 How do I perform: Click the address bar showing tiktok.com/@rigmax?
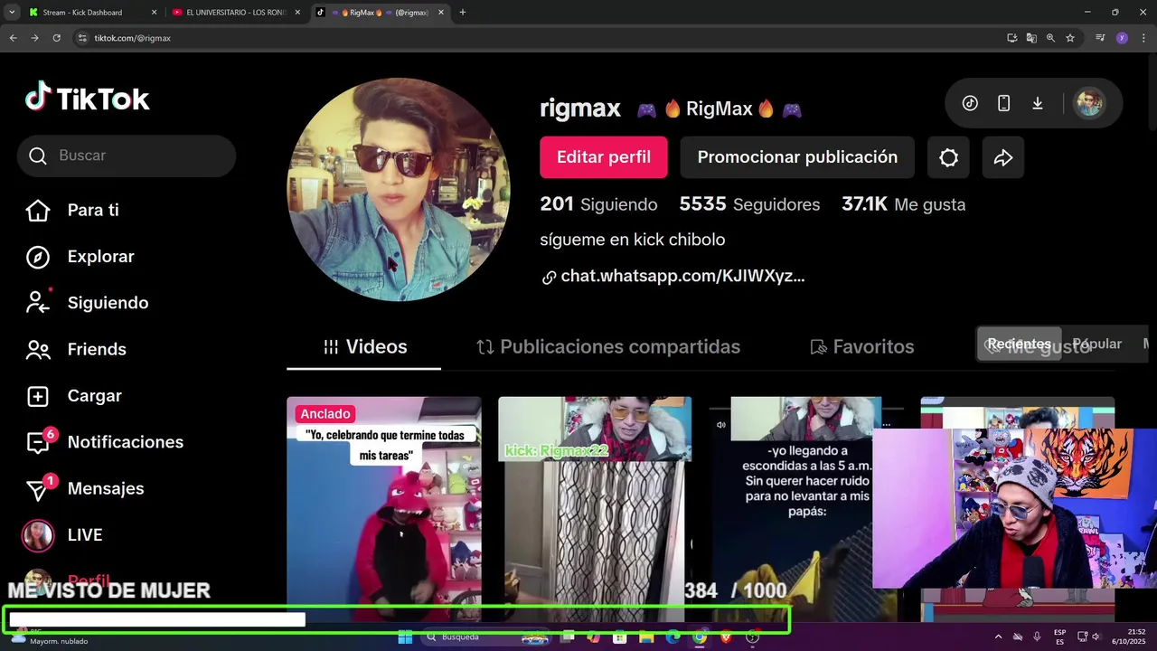point(533,38)
